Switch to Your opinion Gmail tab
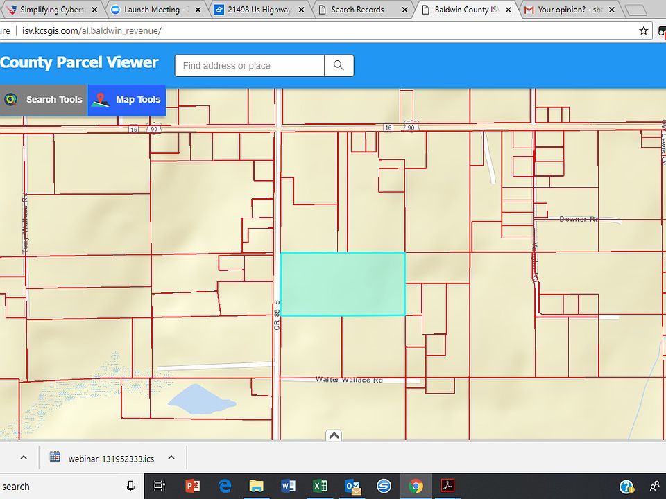Viewport: 666px width, 499px height. [x=569, y=9]
